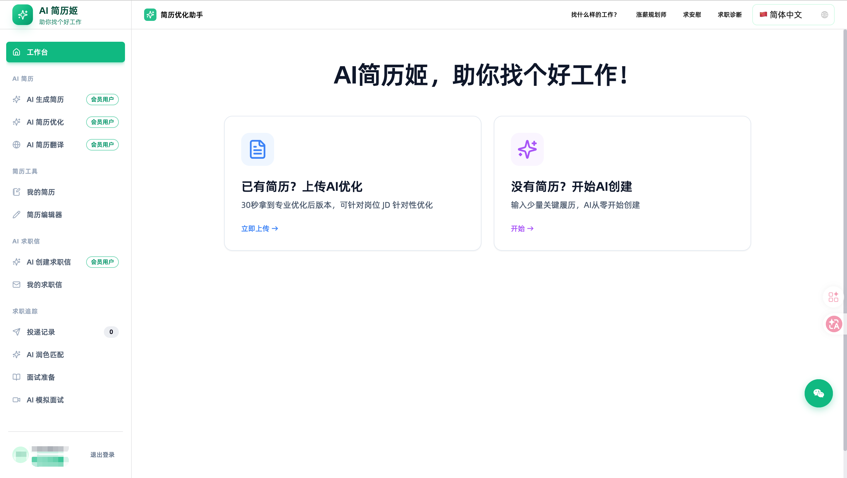847x478 pixels.
Task: Open AI 模拟面试 camera icon
Action: coord(16,400)
